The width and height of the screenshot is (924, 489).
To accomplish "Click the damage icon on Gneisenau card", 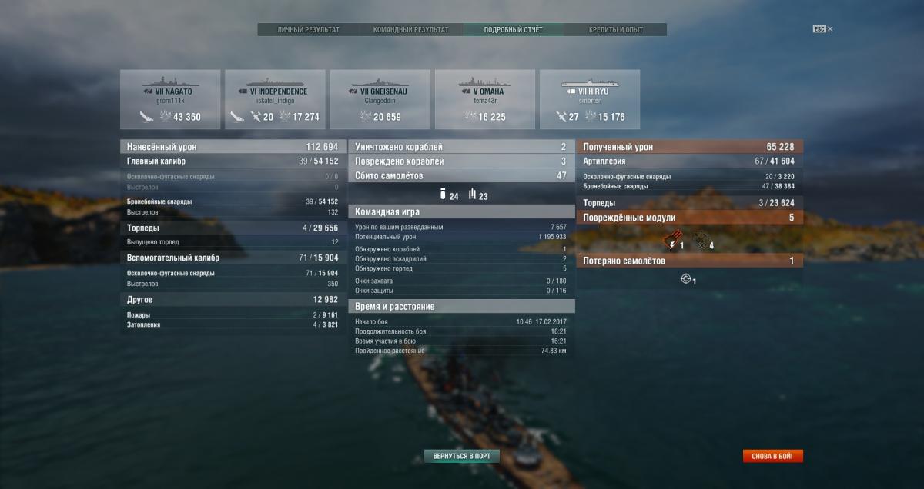I will click(x=366, y=117).
